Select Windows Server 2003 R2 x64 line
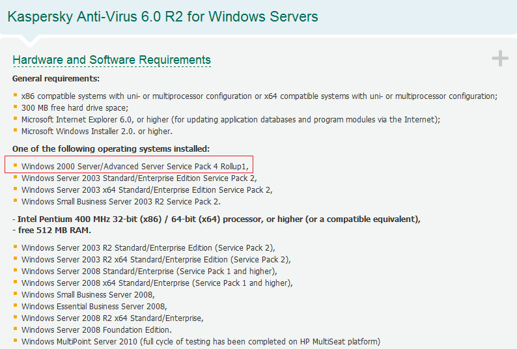This screenshot has height=349, width=517. pos(156,260)
